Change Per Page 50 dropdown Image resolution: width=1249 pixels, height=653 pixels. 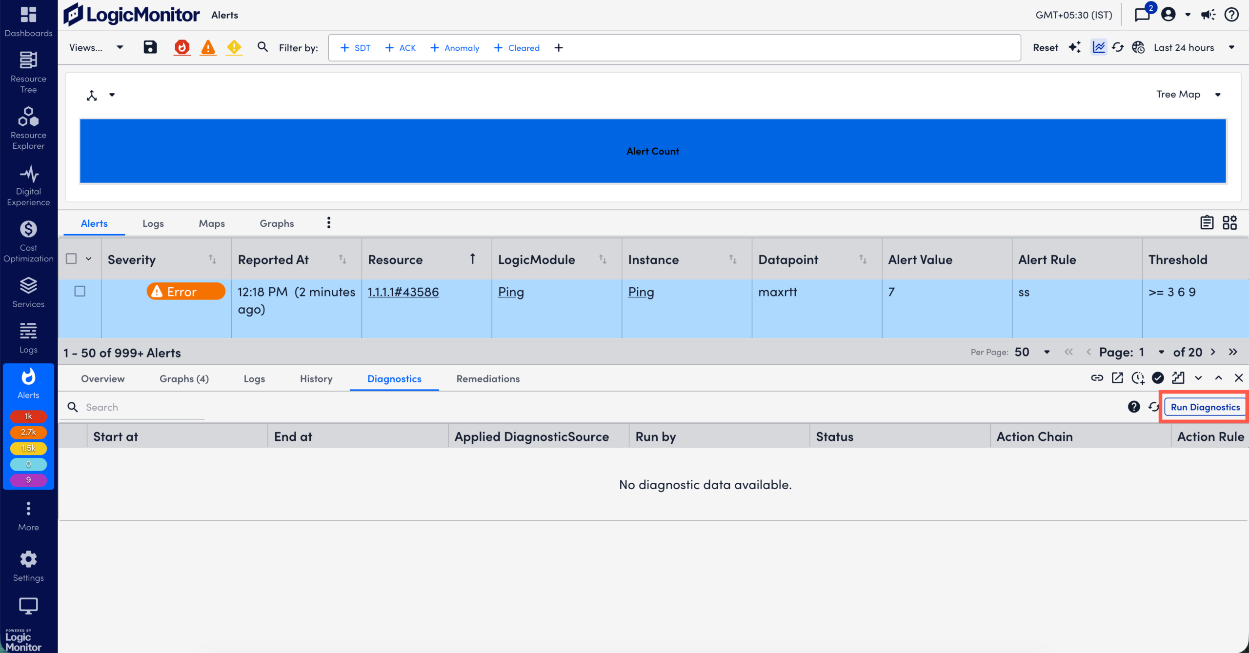pyautogui.click(x=1033, y=352)
